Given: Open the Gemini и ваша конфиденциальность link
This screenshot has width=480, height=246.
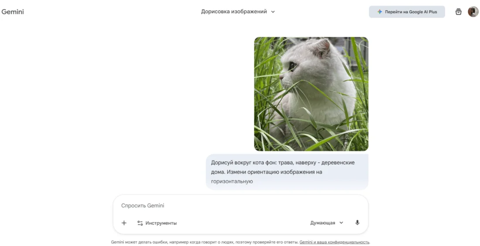Looking at the screenshot, I should 334,242.
